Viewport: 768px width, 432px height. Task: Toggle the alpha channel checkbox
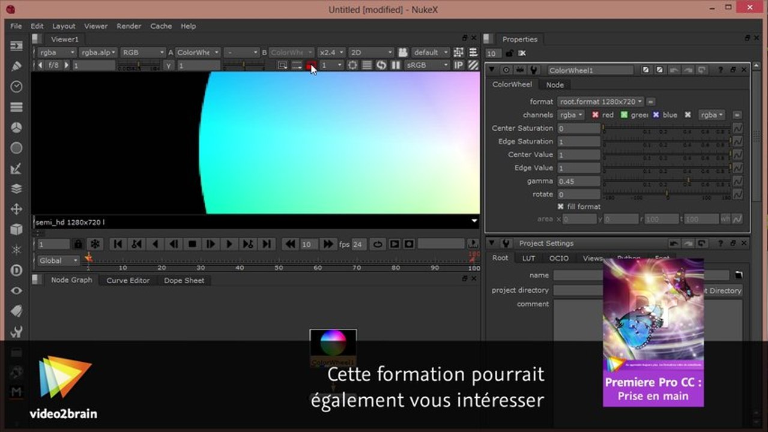(x=688, y=115)
